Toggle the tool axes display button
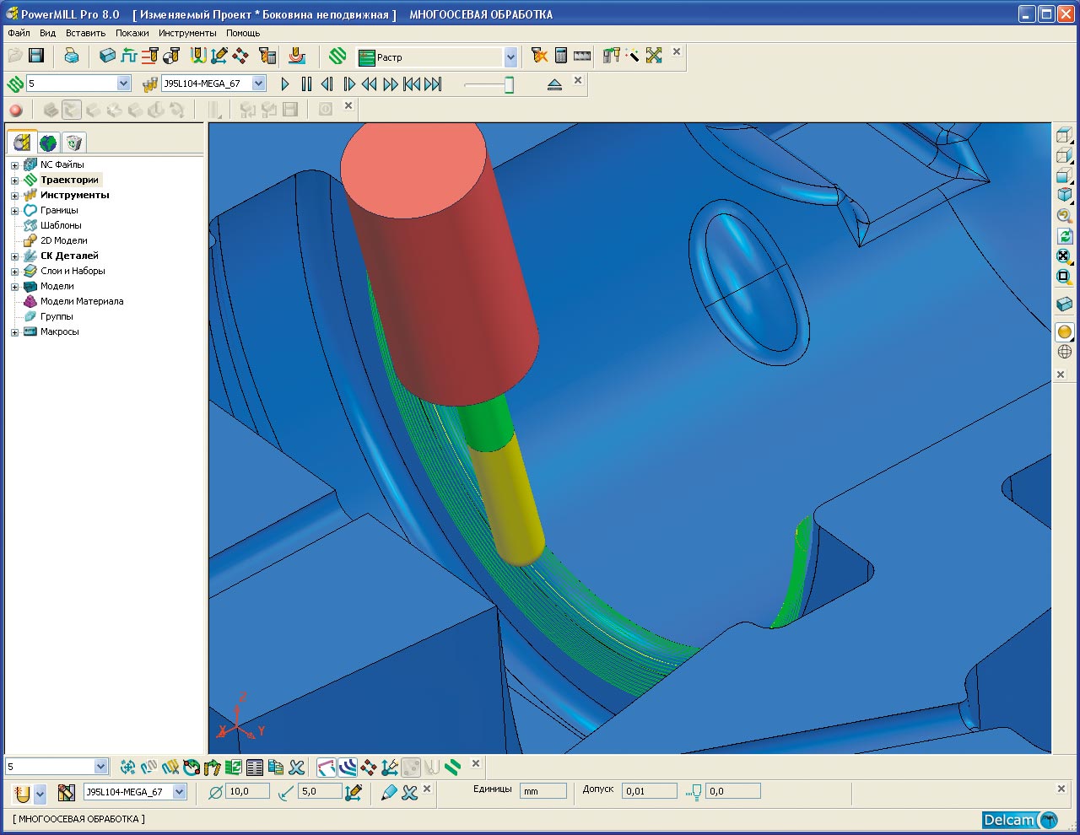 (390, 767)
